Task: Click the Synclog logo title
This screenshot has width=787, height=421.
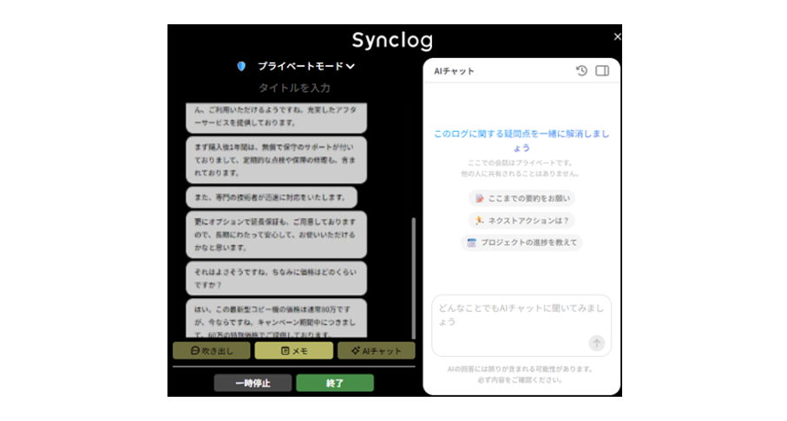Action: click(392, 41)
